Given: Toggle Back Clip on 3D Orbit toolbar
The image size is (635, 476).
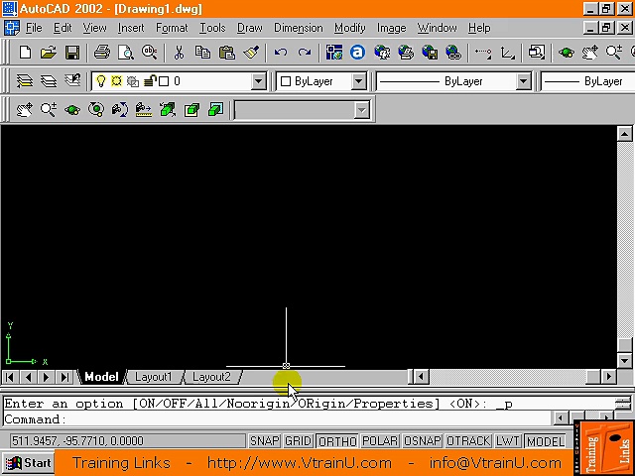Looking at the screenshot, I should click(x=215, y=110).
